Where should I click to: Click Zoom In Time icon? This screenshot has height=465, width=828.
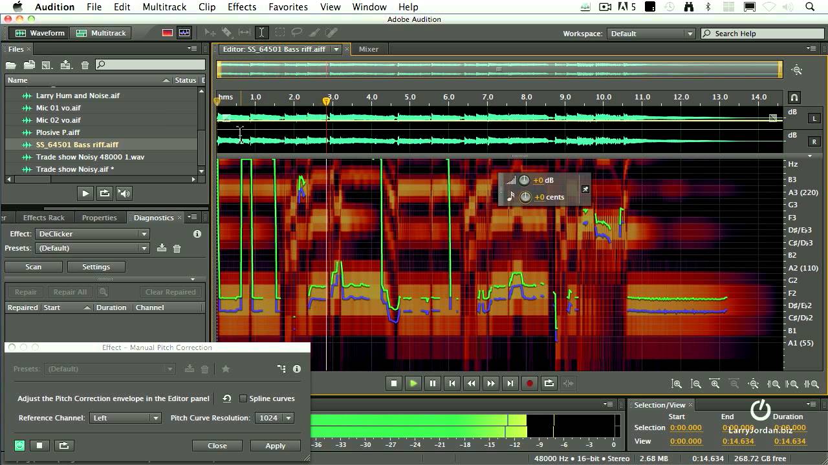click(x=715, y=384)
